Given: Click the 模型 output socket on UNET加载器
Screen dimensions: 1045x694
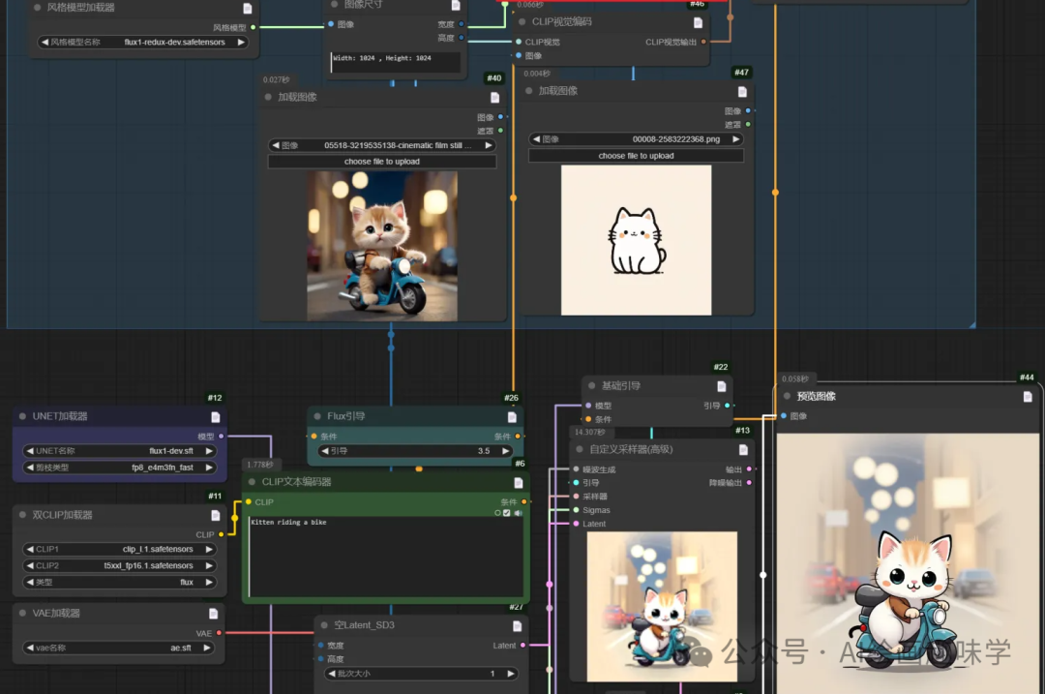Looking at the screenshot, I should pos(222,436).
